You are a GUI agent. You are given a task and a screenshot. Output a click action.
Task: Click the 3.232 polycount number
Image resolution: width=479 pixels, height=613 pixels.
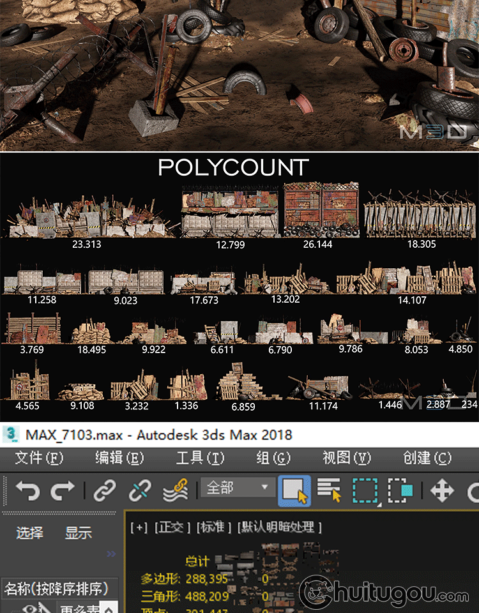[137, 406]
